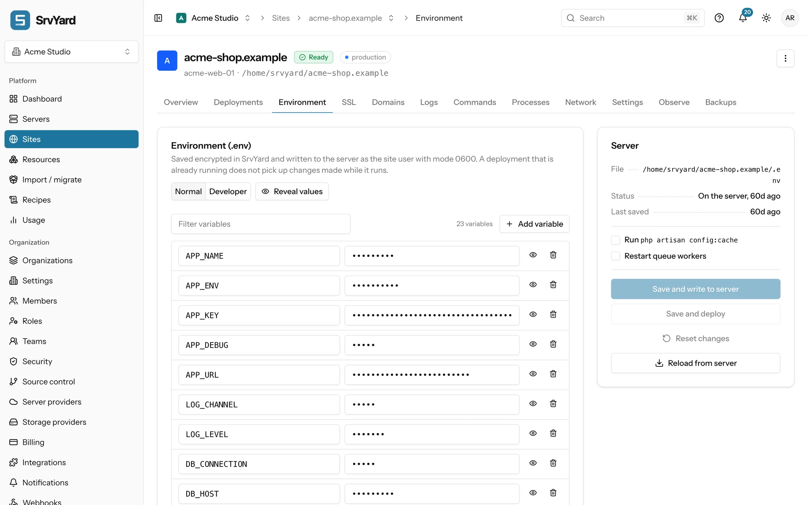This screenshot has width=808, height=505.
Task: Switch to the Logs tab
Action: [x=429, y=102]
